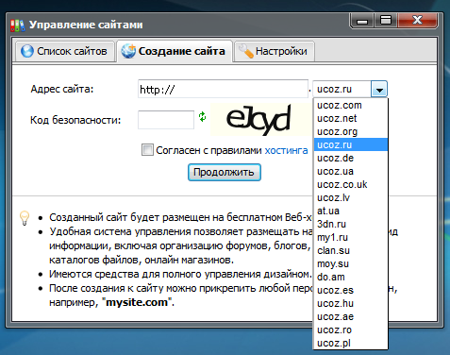Maximize the Управление сайтами window

coord(386,21)
